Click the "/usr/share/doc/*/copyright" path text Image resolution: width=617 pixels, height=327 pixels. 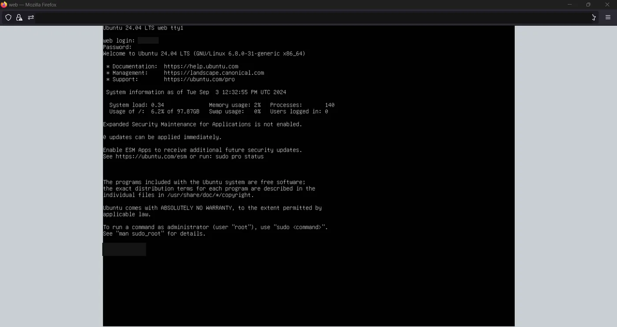pyautogui.click(x=209, y=195)
